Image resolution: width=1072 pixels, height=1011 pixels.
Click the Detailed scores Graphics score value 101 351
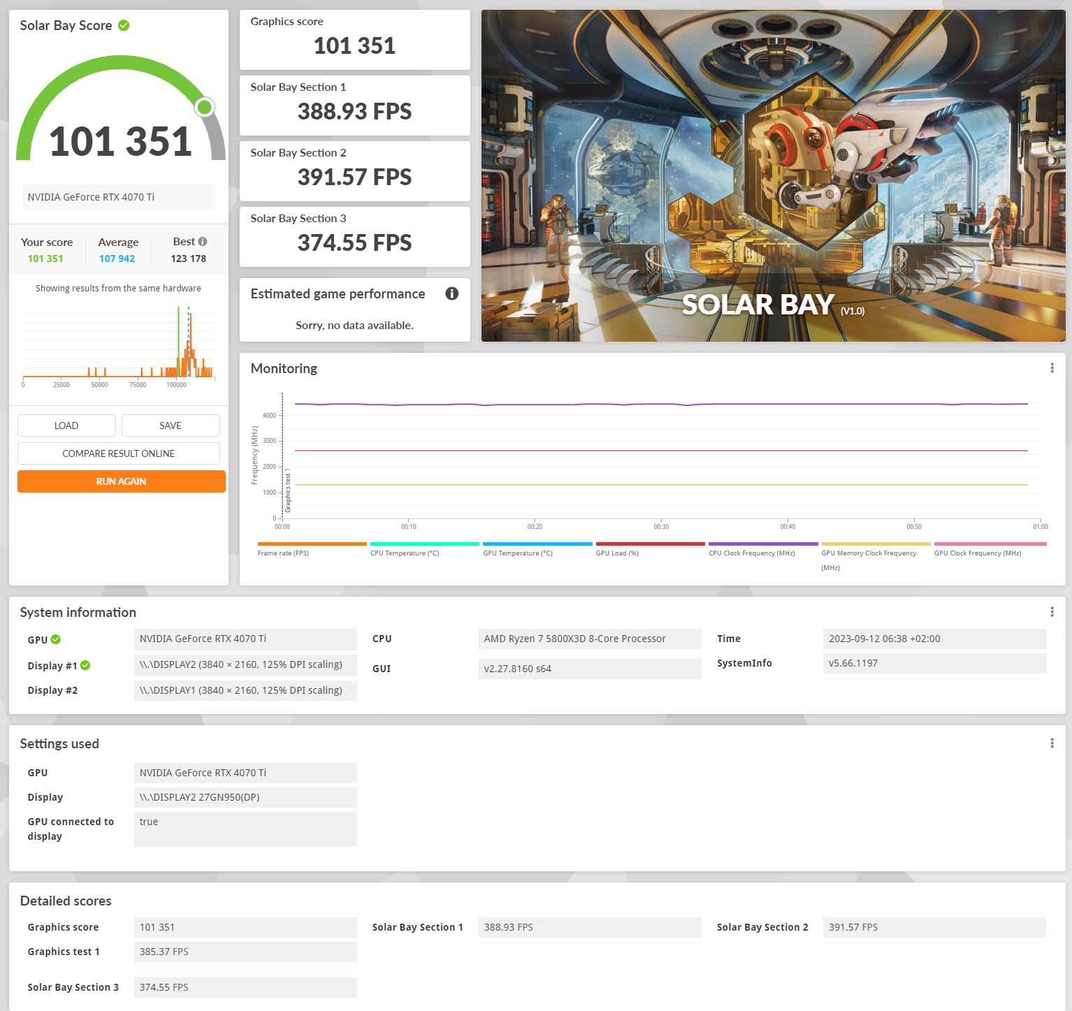[245, 927]
